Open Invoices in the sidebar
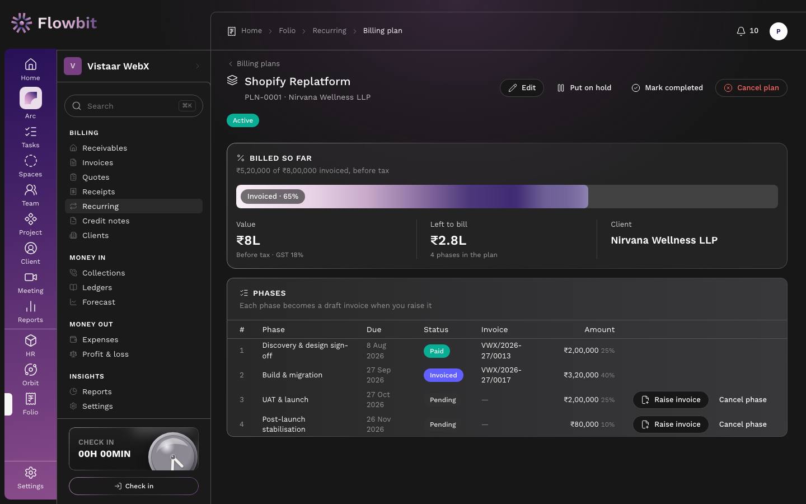Screen dimensions: 806x504 [134, 162]
